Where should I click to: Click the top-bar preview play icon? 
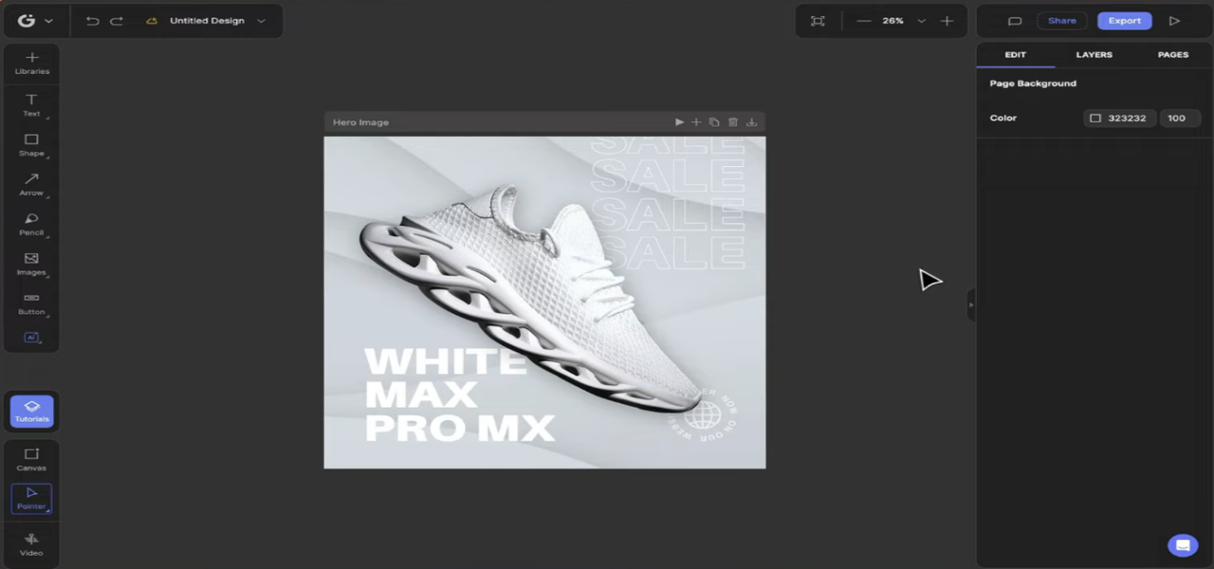1174,21
